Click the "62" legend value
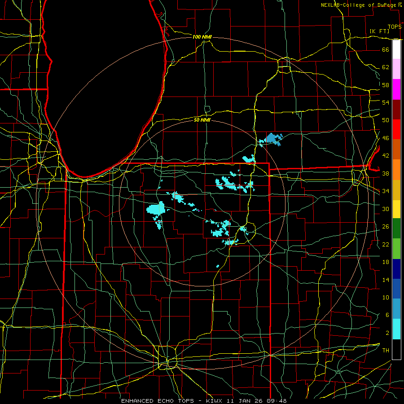 coord(386,67)
